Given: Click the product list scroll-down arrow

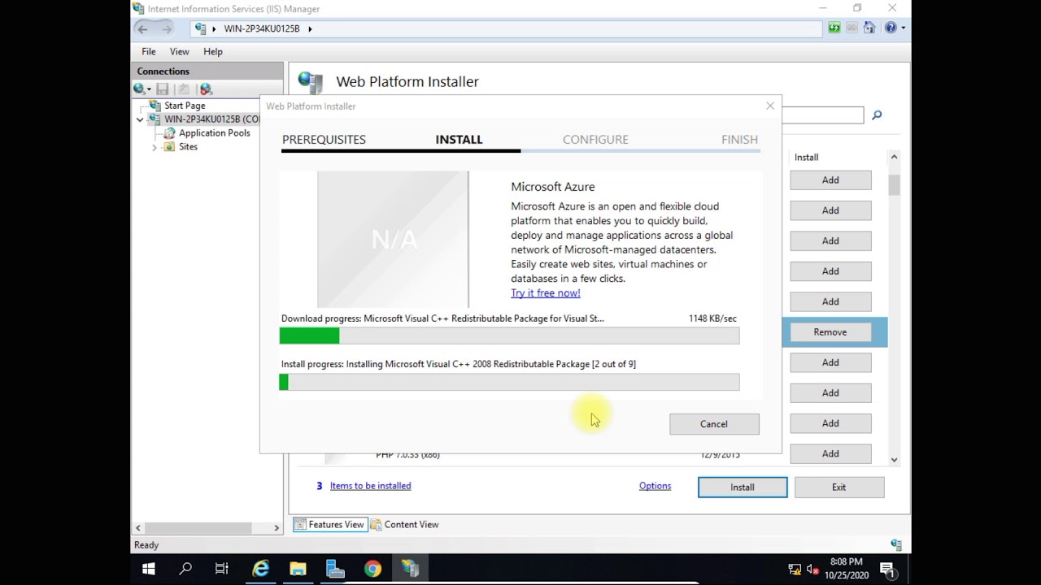Looking at the screenshot, I should (894, 460).
